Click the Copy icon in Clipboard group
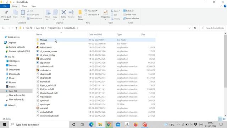The height and width of the screenshot is (128, 227). [15, 12]
